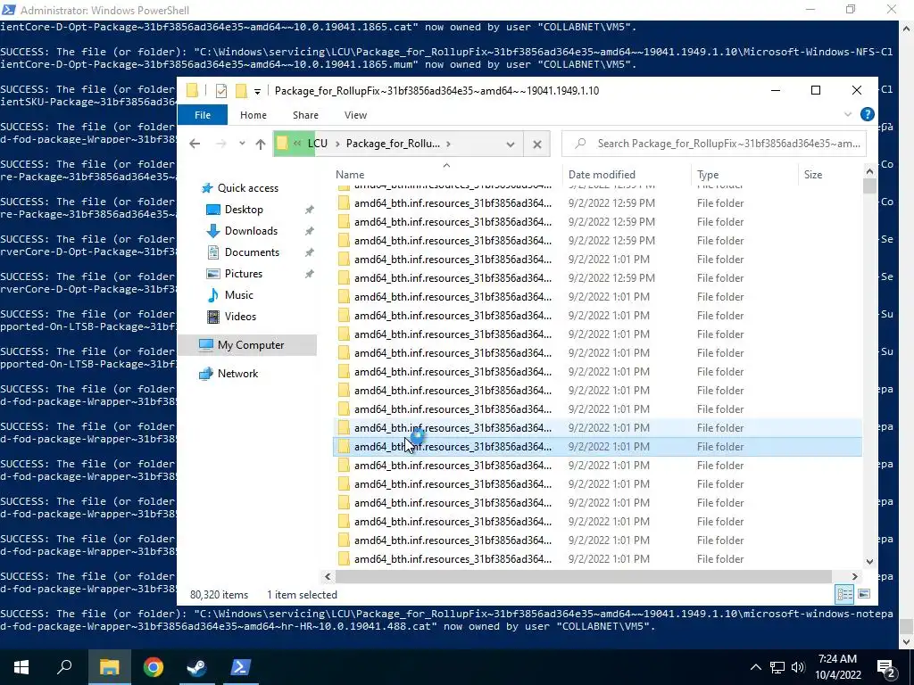This screenshot has height=685, width=914.
Task: Switch to the Home ribbon tab
Action: point(253,115)
